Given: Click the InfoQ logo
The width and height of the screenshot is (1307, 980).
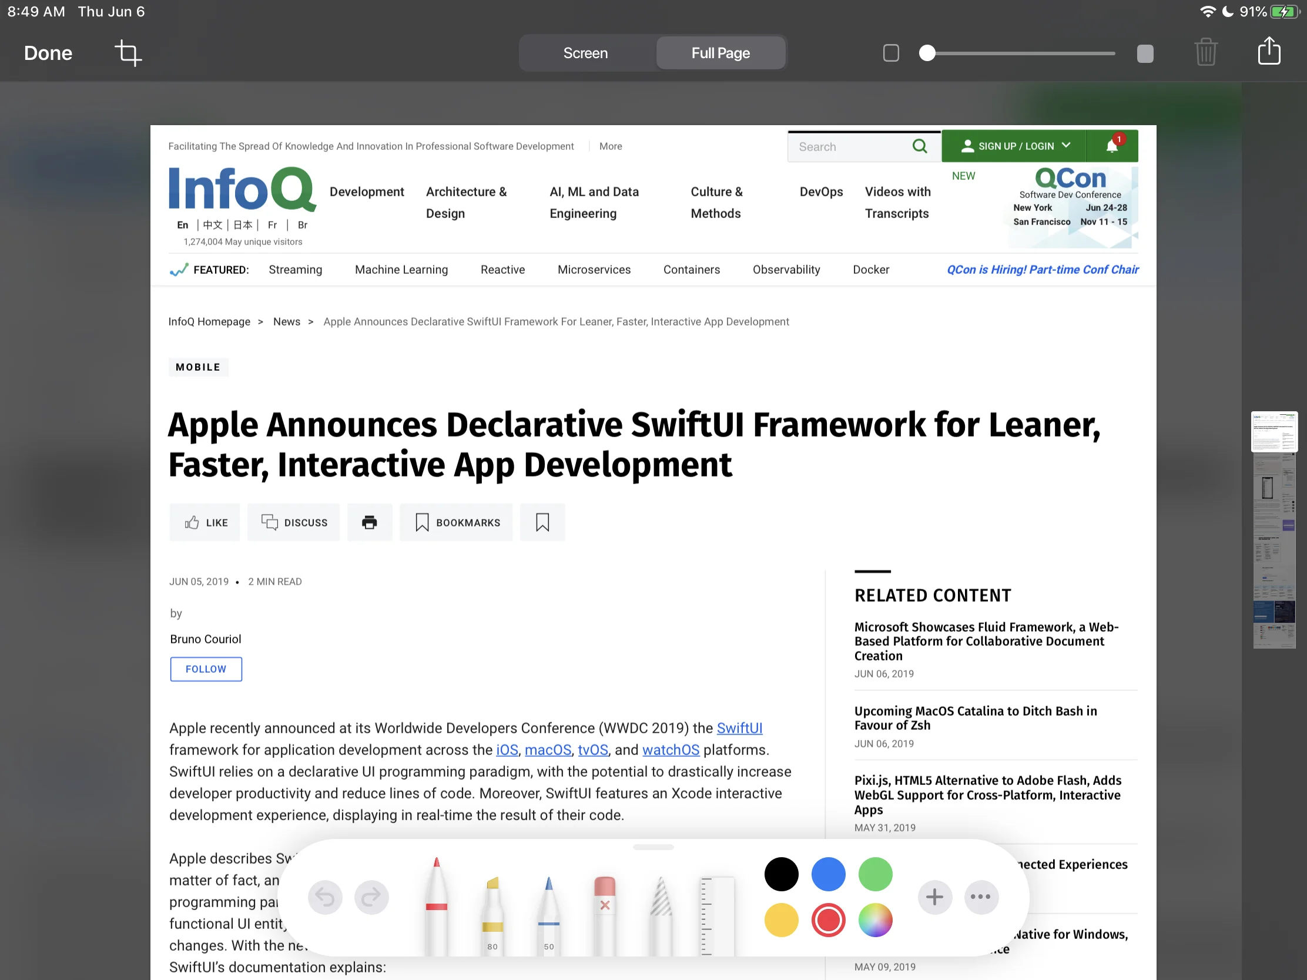Looking at the screenshot, I should click(x=242, y=189).
